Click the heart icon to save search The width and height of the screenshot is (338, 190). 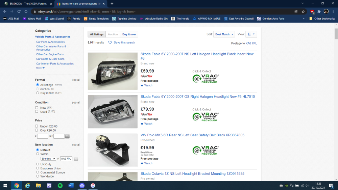click(110, 43)
